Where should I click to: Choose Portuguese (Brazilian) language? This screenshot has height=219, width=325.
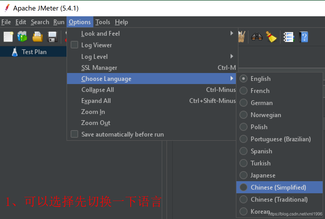click(x=280, y=139)
